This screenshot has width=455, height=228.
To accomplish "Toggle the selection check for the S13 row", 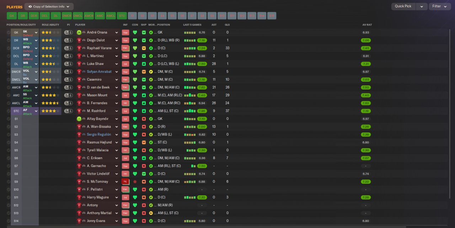I will pyautogui.click(x=9, y=213).
